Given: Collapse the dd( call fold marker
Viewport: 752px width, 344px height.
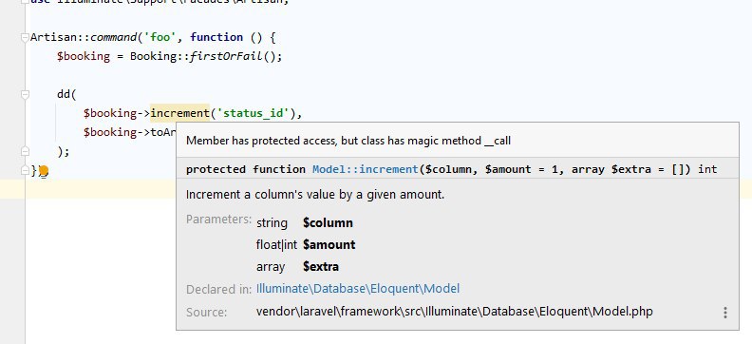Looking at the screenshot, I should click(25, 94).
